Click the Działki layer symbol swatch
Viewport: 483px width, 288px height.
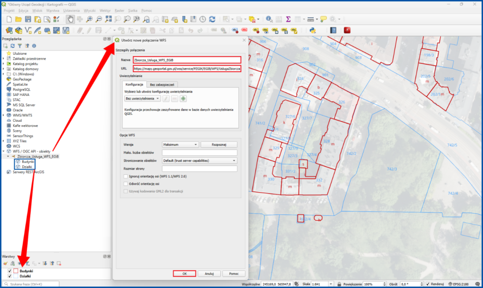pos(16,276)
